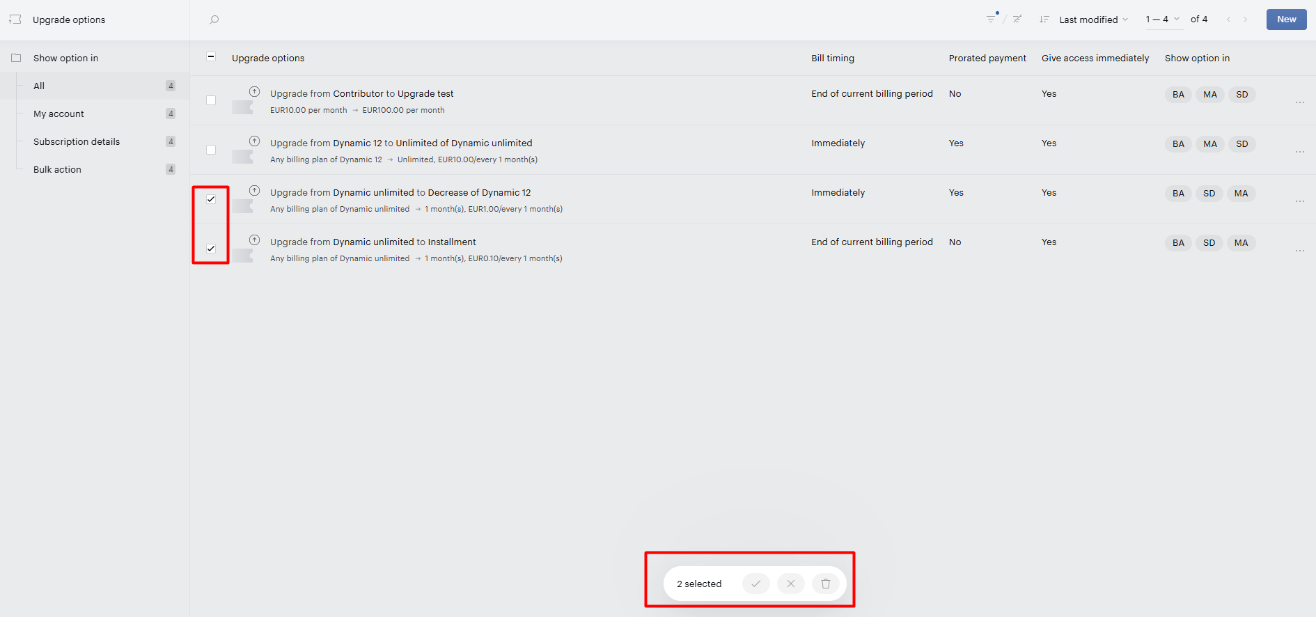Open the filter icon in the top bar

[992, 19]
